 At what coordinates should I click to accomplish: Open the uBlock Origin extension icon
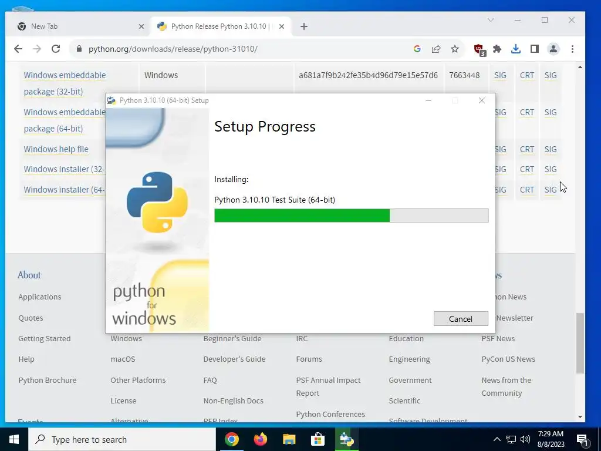[480, 49]
